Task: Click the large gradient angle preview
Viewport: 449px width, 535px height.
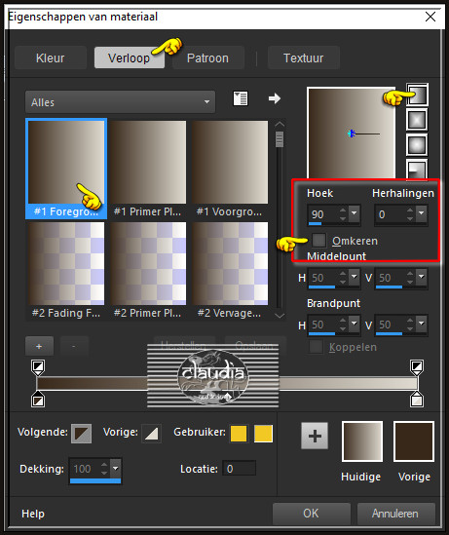Action: pyautogui.click(x=352, y=134)
